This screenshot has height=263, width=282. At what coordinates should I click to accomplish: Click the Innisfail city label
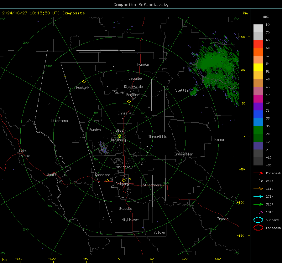[126, 113]
